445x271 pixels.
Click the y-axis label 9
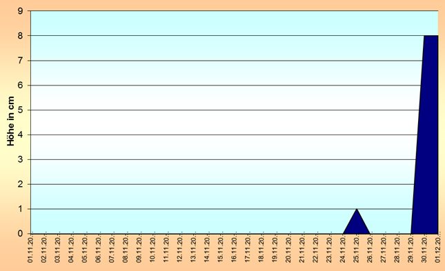tap(20, 11)
